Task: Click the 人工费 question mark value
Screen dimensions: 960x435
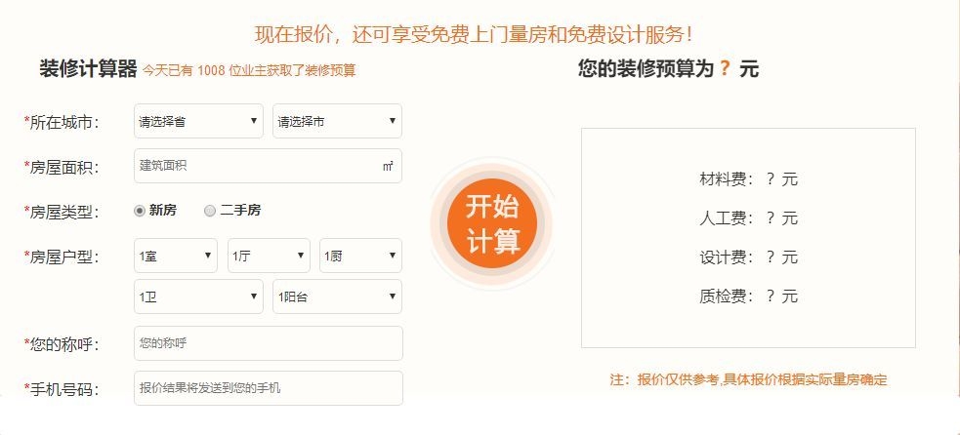Action: pyautogui.click(x=770, y=218)
